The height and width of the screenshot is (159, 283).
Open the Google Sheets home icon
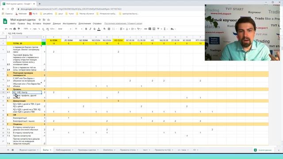coord(5,21)
